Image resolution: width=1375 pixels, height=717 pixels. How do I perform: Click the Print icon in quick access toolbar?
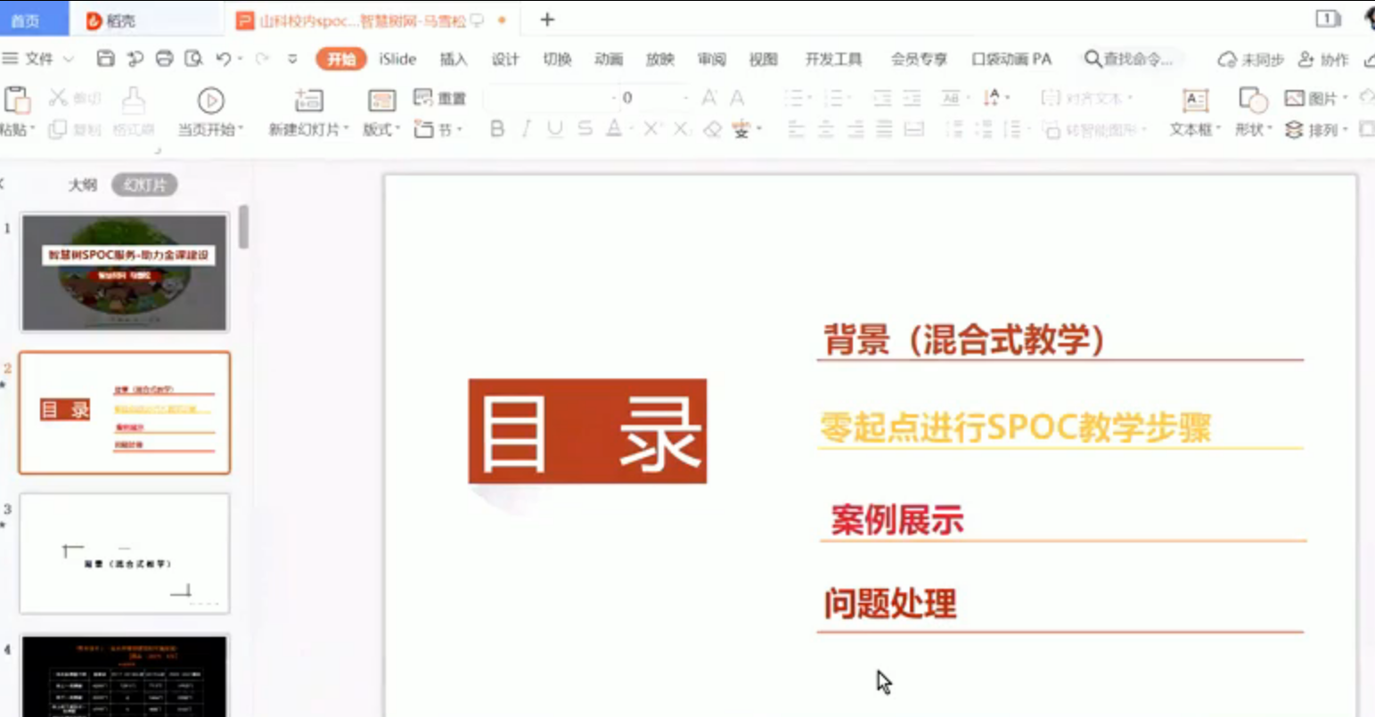coord(164,59)
